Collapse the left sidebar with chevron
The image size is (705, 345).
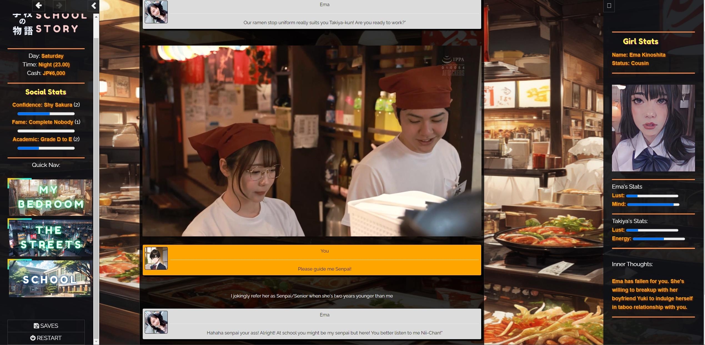pyautogui.click(x=94, y=6)
